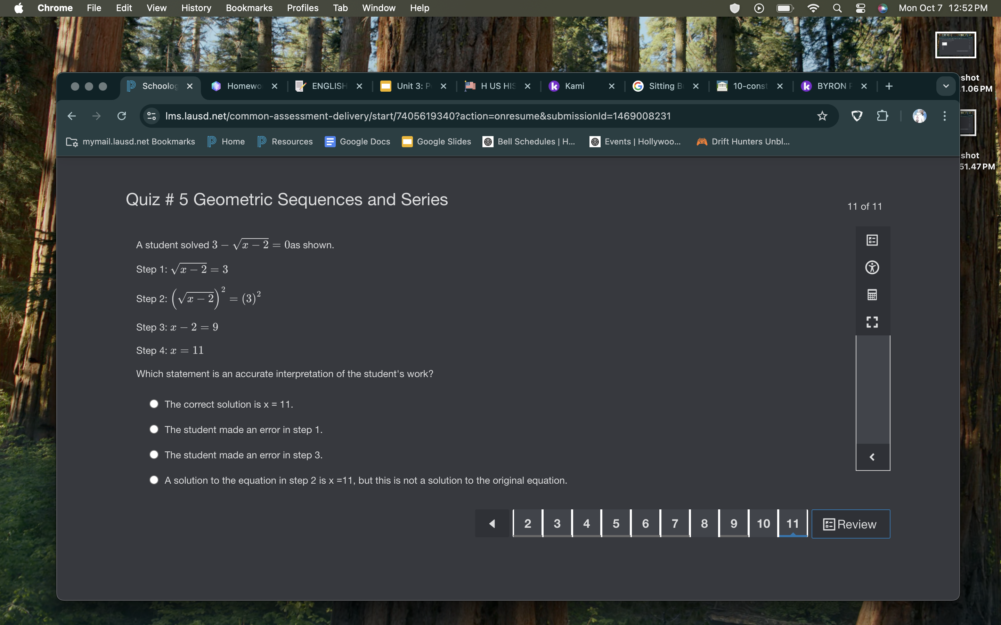Open the Chrome browser menu dropdown
Screen dimensions: 1001x625
944,116
